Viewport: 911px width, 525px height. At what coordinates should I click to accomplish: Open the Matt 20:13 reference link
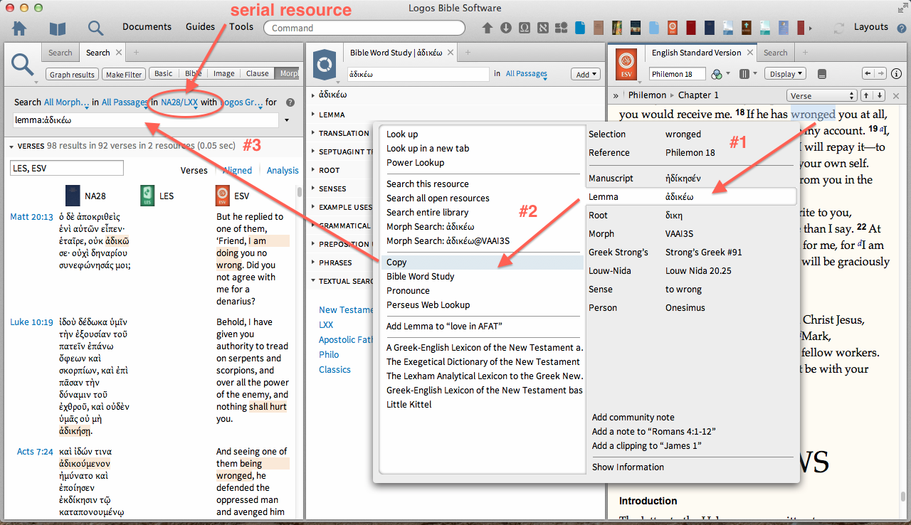[31, 217]
